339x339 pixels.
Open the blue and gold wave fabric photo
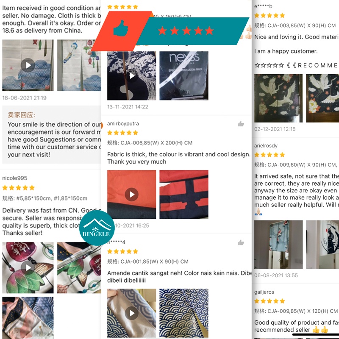184,313
